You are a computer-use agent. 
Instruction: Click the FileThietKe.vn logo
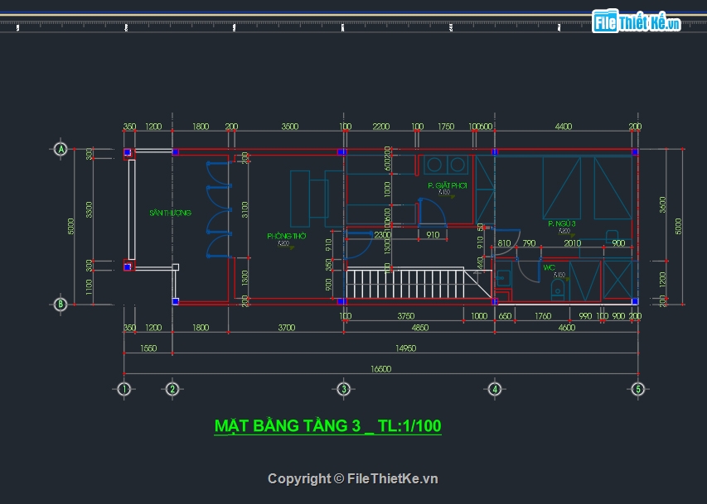637,22
